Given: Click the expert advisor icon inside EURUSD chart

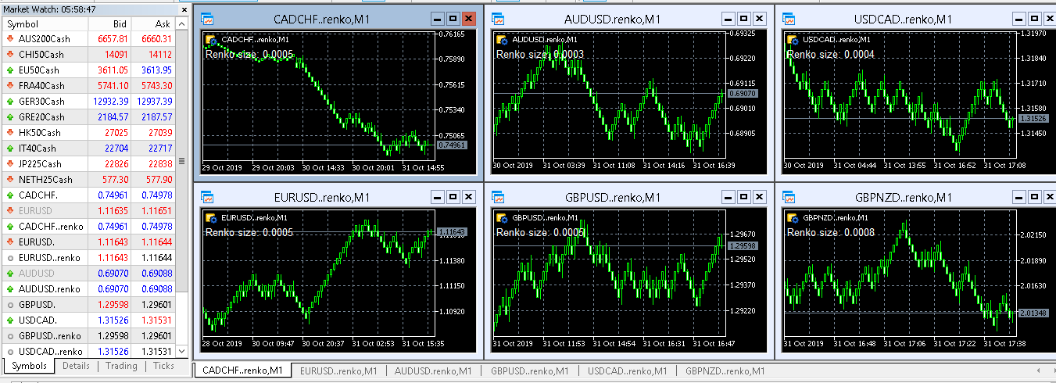Looking at the screenshot, I should click(212, 217).
